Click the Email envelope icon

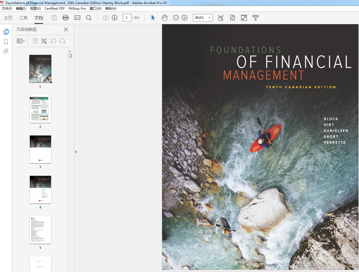(77, 18)
